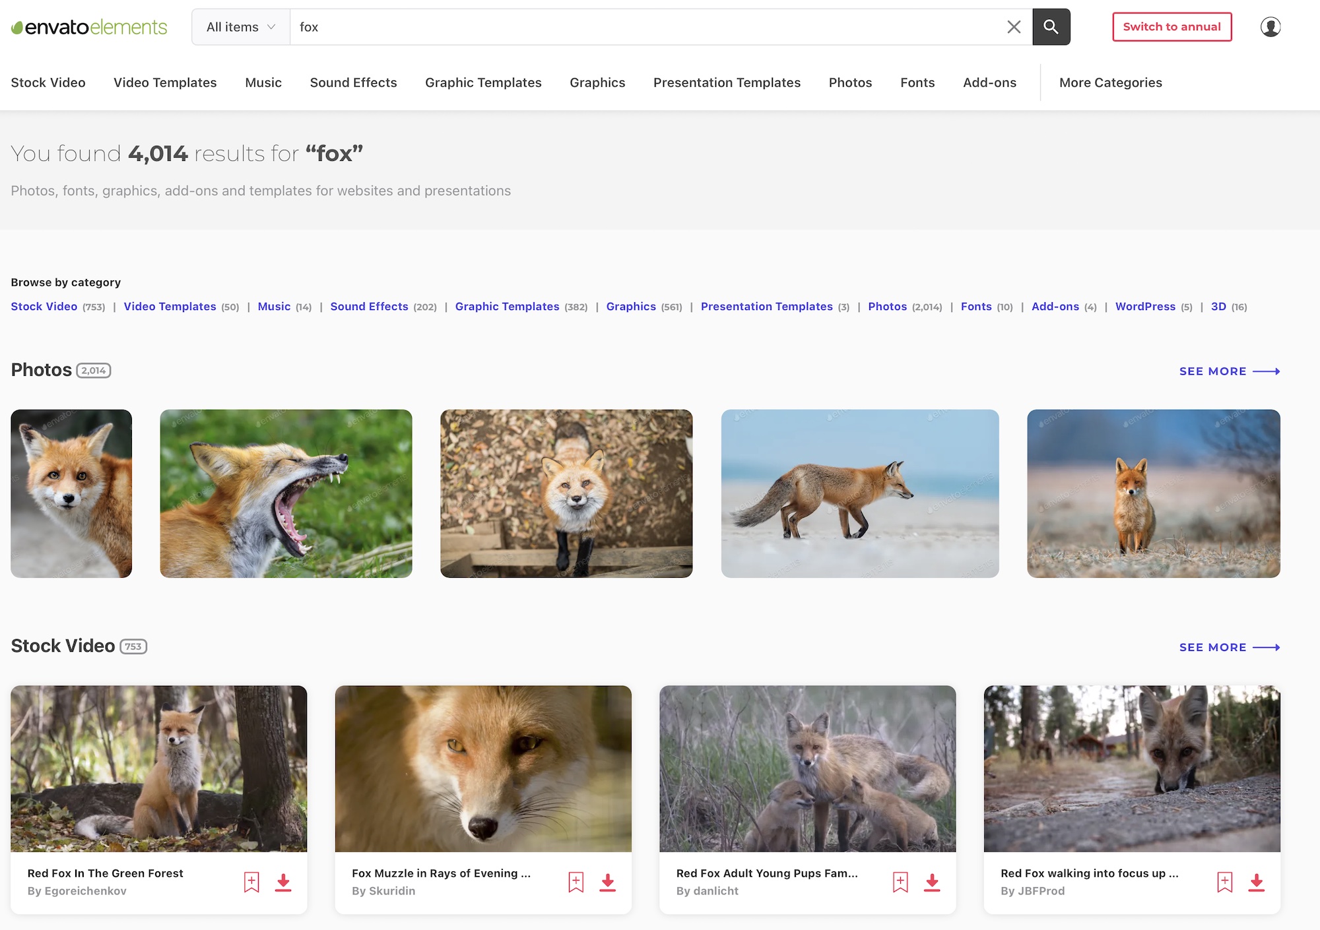Click the search magnifier button
1320x930 pixels.
click(x=1051, y=27)
